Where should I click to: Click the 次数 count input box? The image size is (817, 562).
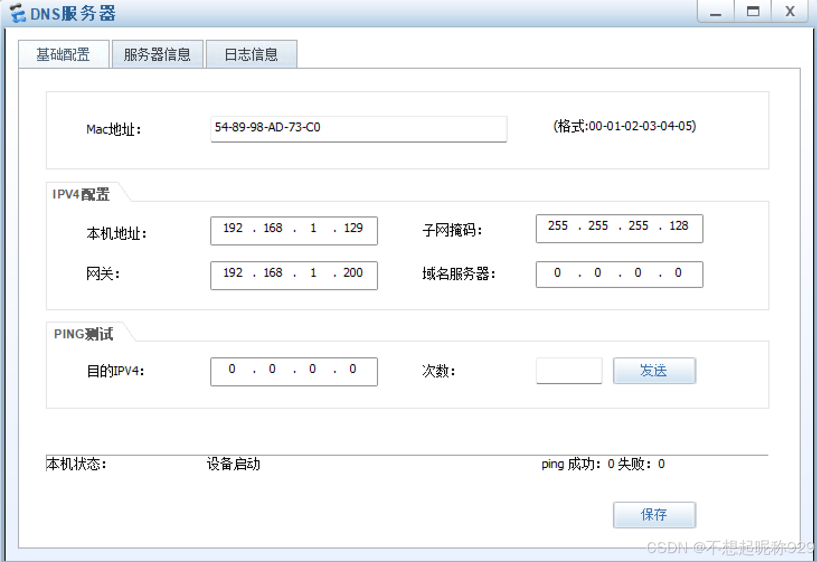569,371
